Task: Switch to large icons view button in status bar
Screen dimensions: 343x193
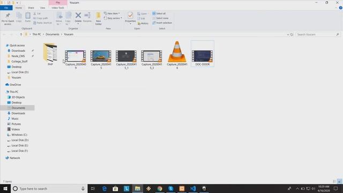Action: pos(339,181)
